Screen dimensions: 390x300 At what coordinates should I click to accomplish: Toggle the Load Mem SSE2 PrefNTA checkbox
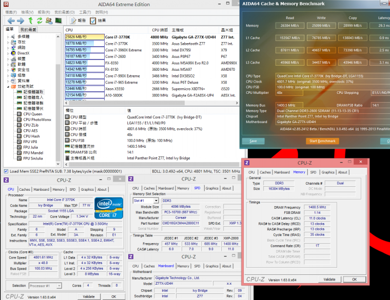point(6,171)
